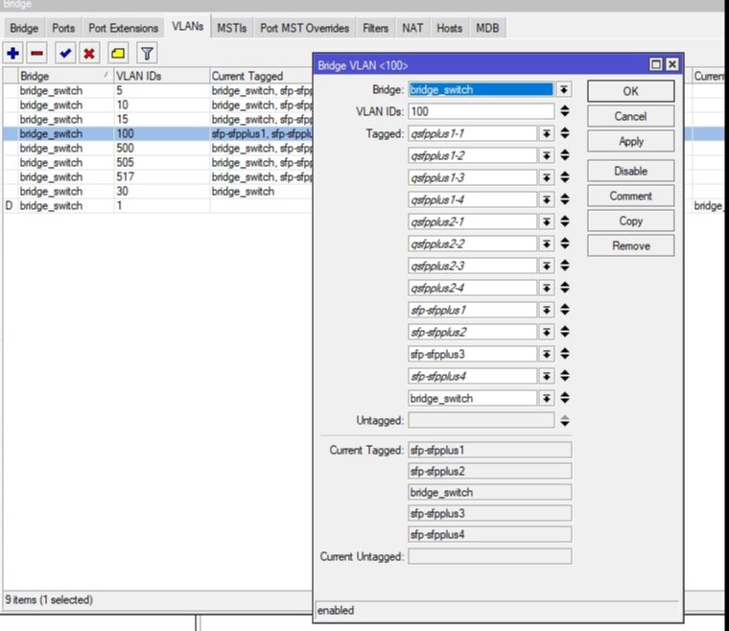Click add/remove arrows next to qsfpplus1-1
The width and height of the screenshot is (729, 631).
tap(565, 133)
